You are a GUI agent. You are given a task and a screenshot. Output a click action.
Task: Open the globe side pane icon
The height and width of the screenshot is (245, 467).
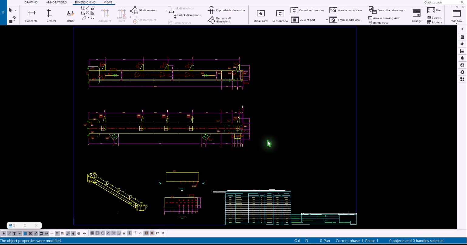(x=462, y=65)
